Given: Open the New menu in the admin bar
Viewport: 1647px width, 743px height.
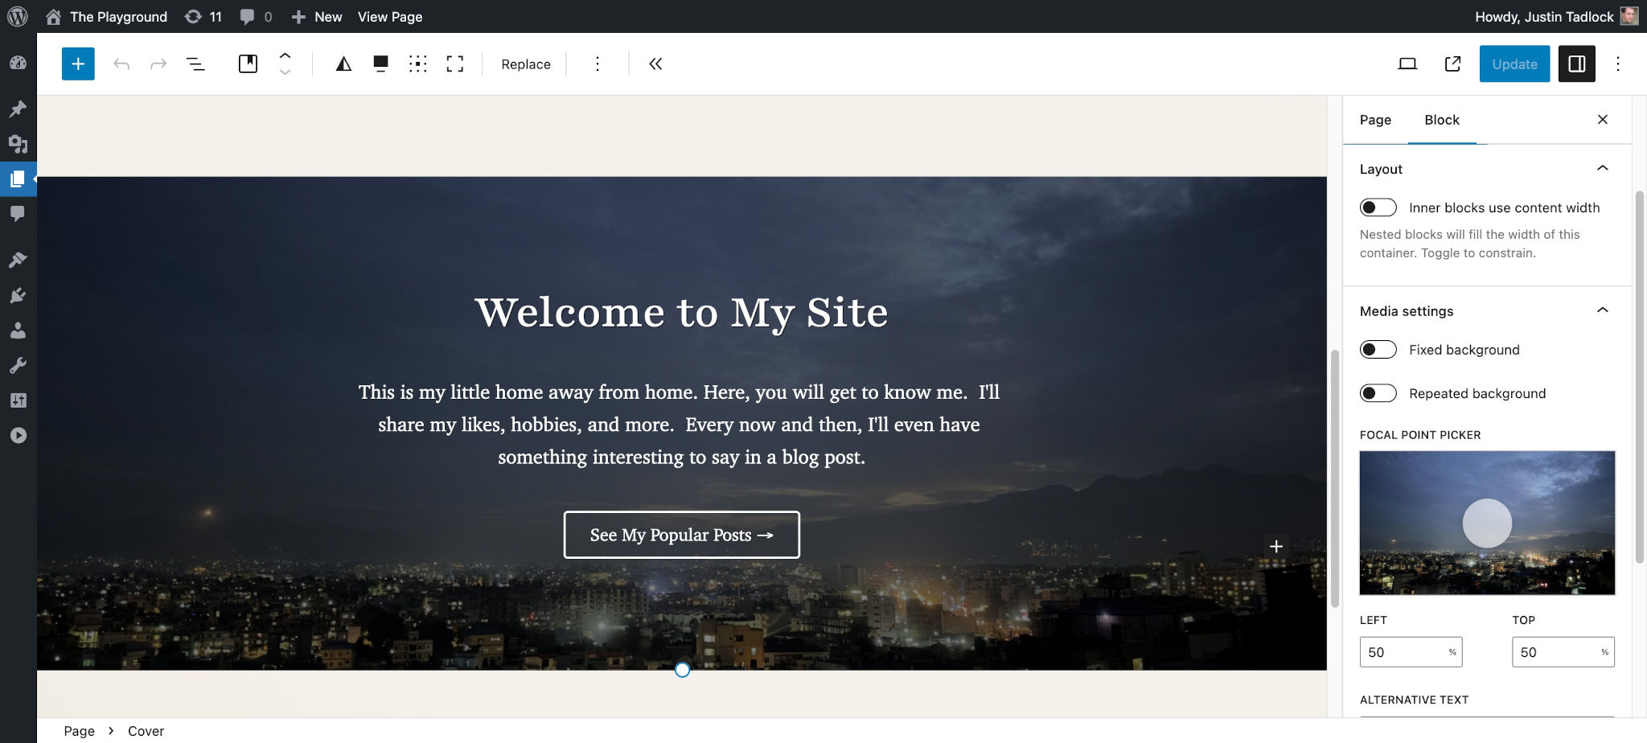Looking at the screenshot, I should (316, 16).
